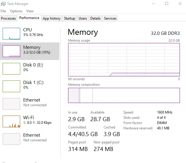The image size is (186, 163).
Task: Switch to the Details tab
Action: tap(95, 18)
